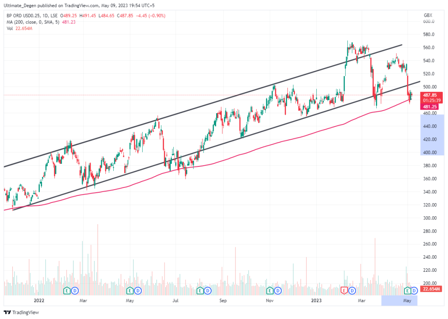Image resolution: width=448 pixels, height=319 pixels.
Task: Click the dividend D marker before Mar 2022
Action: (75, 291)
